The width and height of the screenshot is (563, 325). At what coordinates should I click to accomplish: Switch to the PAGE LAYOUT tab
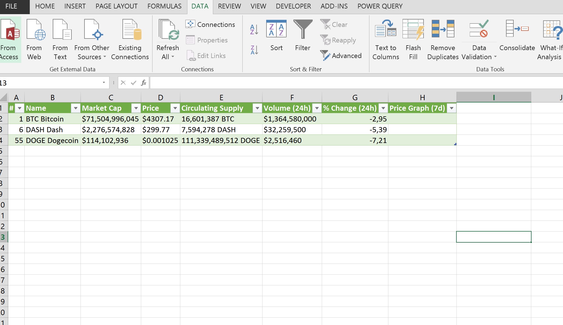(x=117, y=6)
